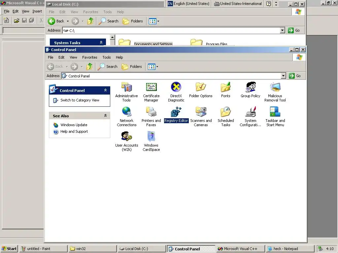The height and width of the screenshot is (253, 338).
Task: Collapse System Tasks section in Local Disk window
Action: tap(101, 42)
